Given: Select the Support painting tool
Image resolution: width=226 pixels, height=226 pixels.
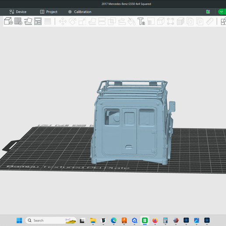Looking at the screenshot, I should click(x=122, y=21).
